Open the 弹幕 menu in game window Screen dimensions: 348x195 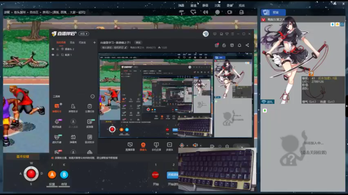(x=181, y=5)
